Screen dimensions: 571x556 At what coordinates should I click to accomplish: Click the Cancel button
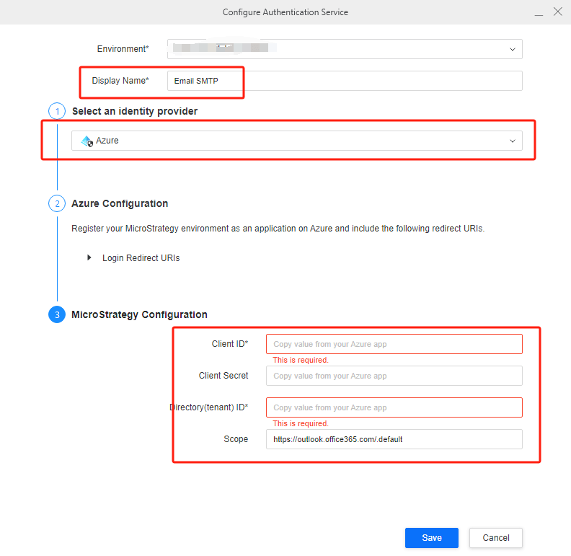[x=495, y=537]
